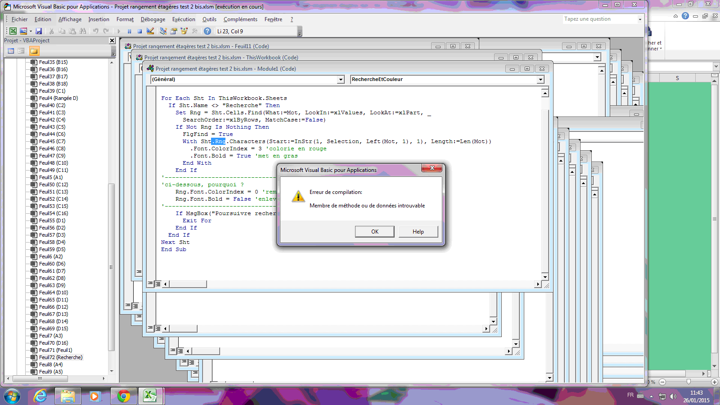Viewport: 720px width, 405px height.
Task: Close the Projet - VBAProject panel
Action: point(112,40)
